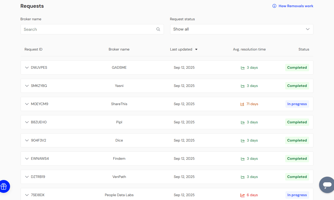The width and height of the screenshot is (334, 200).
Task: Open the chat support bubble
Action: (327, 185)
